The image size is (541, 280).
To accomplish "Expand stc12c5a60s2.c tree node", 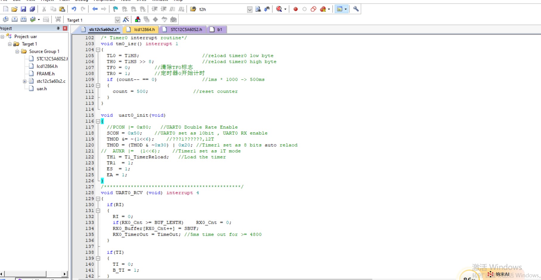I will [25, 81].
